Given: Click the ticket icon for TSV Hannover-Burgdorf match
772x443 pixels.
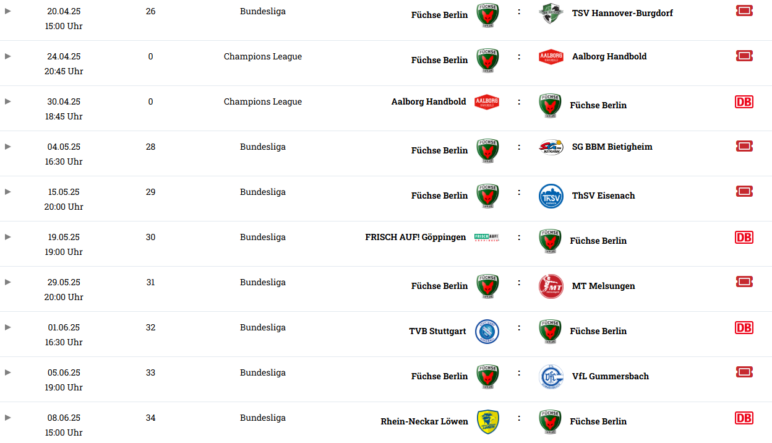Looking at the screenshot, I should [744, 11].
